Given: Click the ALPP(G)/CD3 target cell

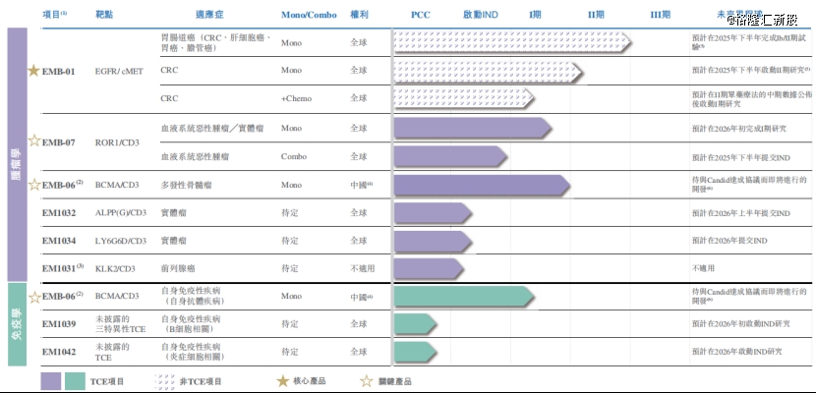Looking at the screenshot, I should (121, 212).
